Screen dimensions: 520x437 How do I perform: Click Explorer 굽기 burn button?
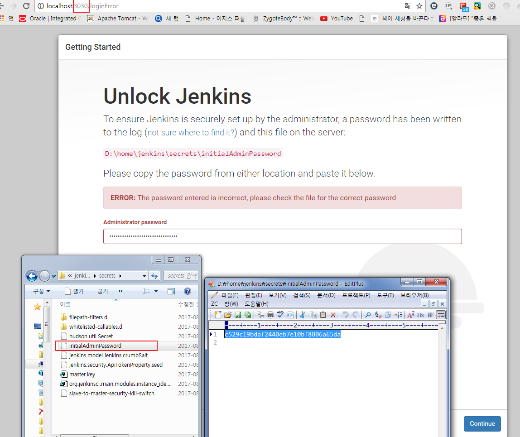[103, 291]
